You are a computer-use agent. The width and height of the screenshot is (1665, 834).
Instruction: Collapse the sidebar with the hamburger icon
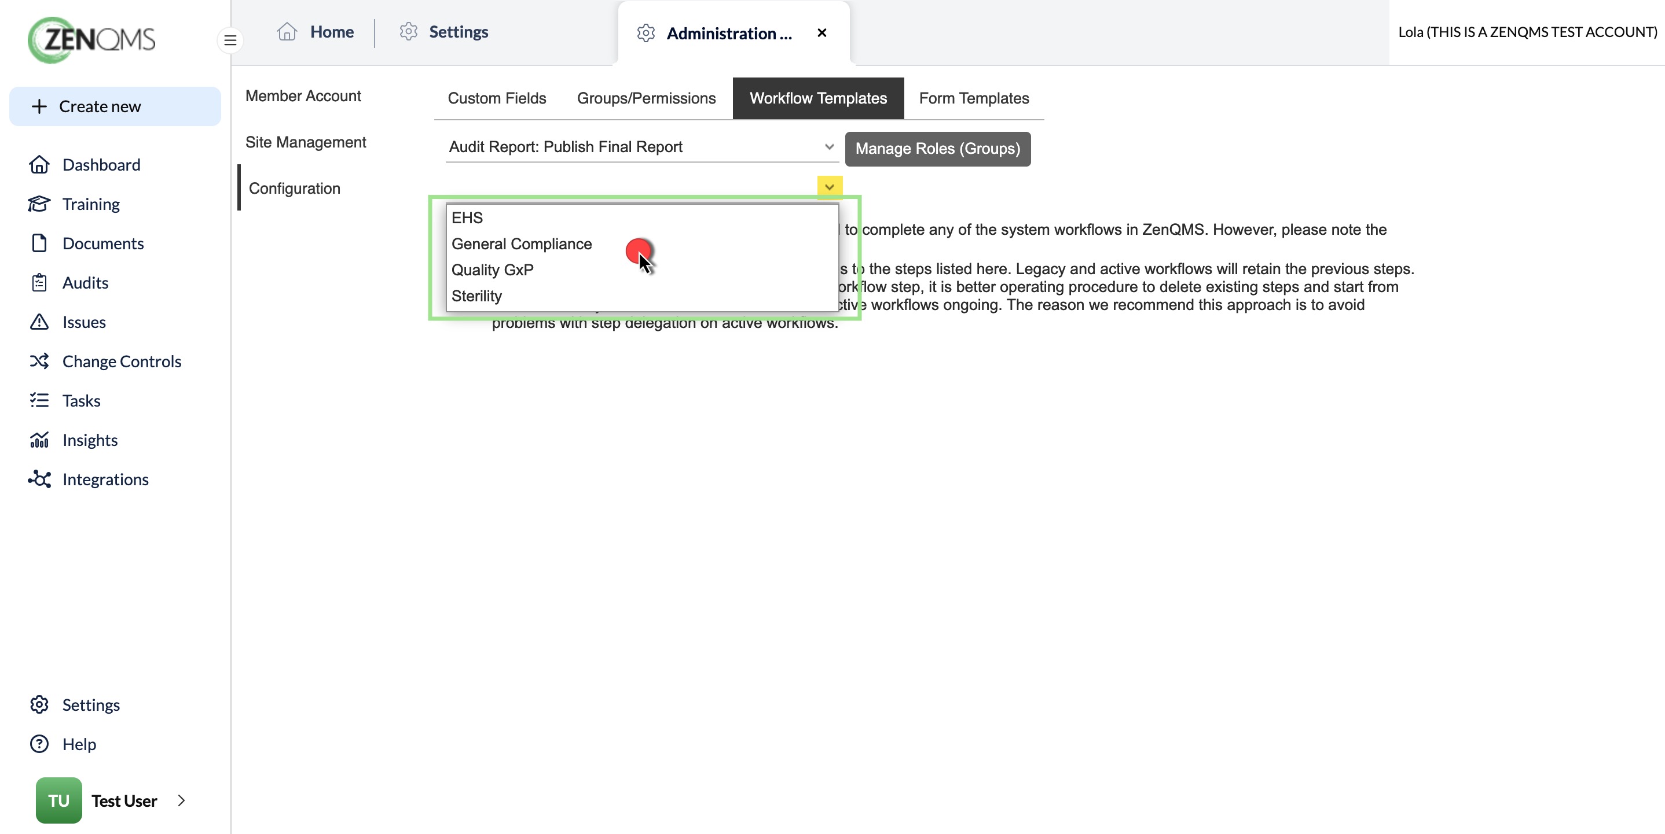coord(230,40)
